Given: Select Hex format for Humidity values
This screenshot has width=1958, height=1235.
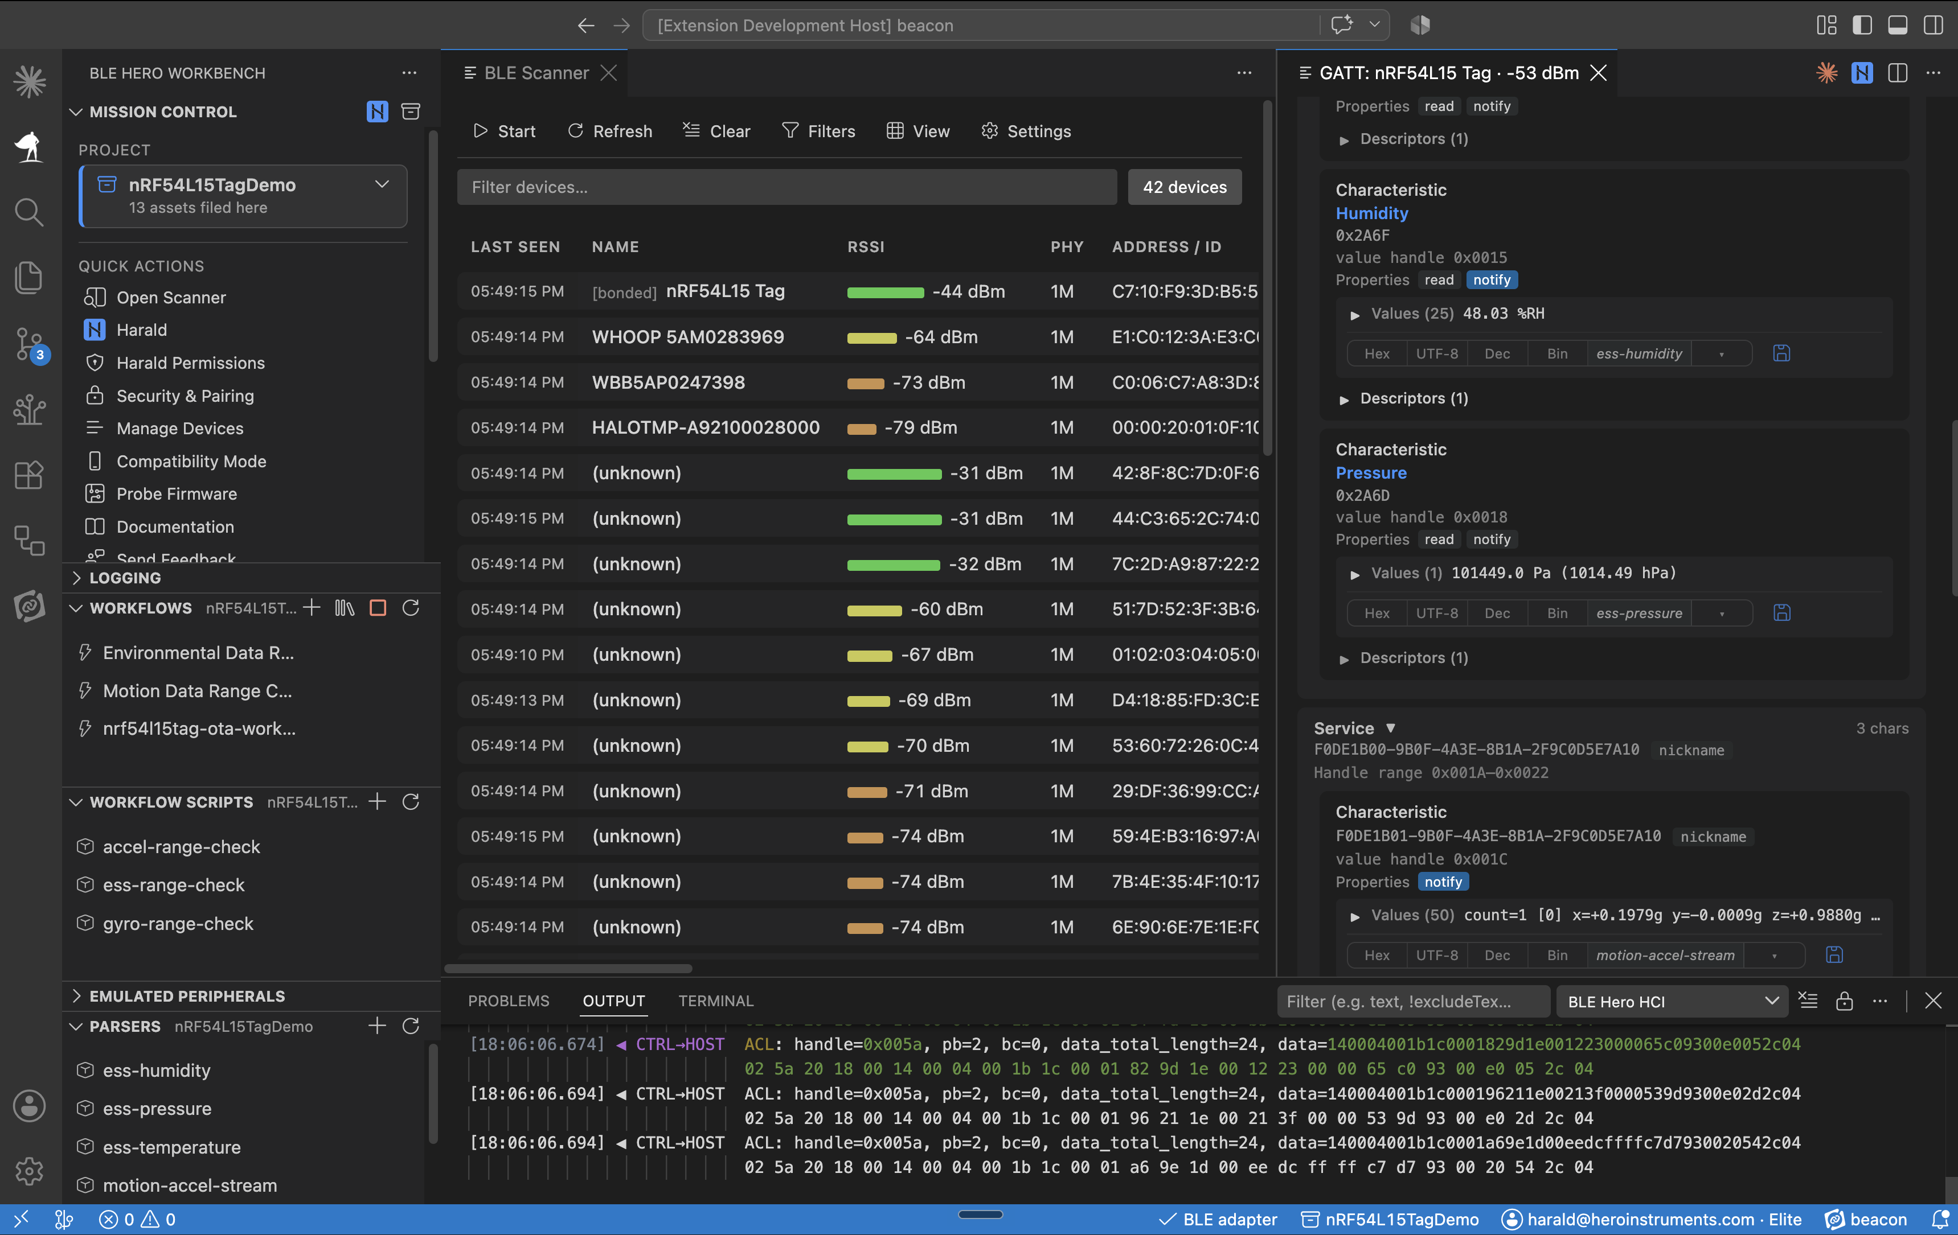Looking at the screenshot, I should coord(1377,353).
